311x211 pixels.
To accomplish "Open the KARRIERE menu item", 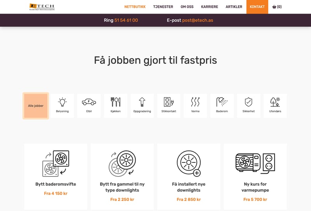I will [210, 7].
